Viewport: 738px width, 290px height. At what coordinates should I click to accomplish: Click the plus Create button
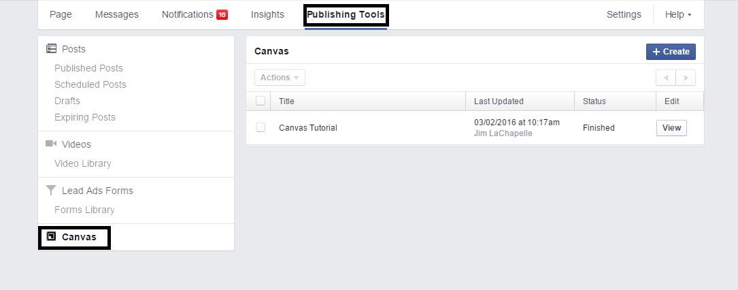click(671, 52)
